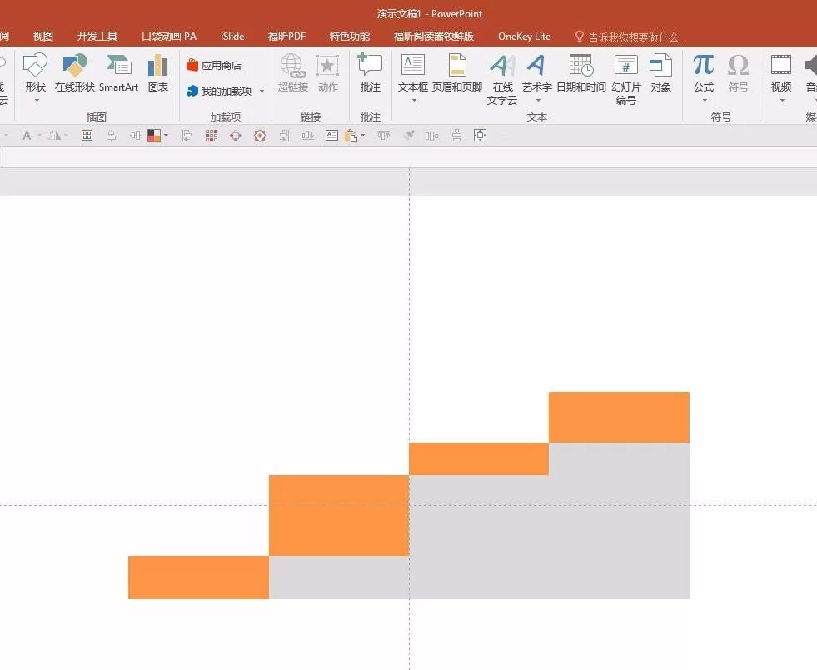817x670 pixels.
Task: Open the iSlide tab
Action: point(232,37)
